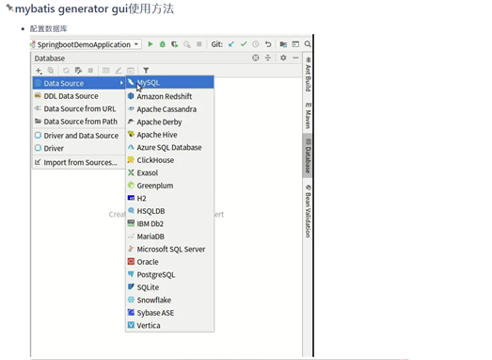The height and width of the screenshot is (360, 492).
Task: Click the plus add data source button
Action: click(39, 71)
